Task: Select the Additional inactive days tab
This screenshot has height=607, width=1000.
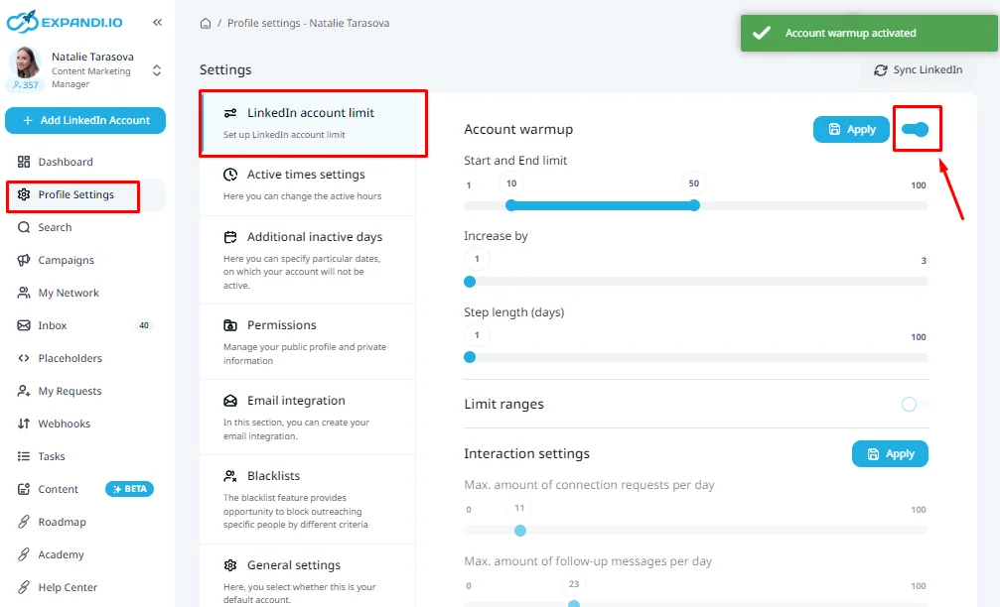Action: tap(308, 260)
